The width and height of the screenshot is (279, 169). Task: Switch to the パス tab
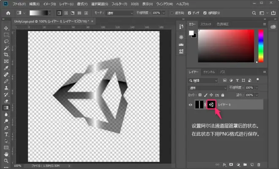[x=222, y=72]
